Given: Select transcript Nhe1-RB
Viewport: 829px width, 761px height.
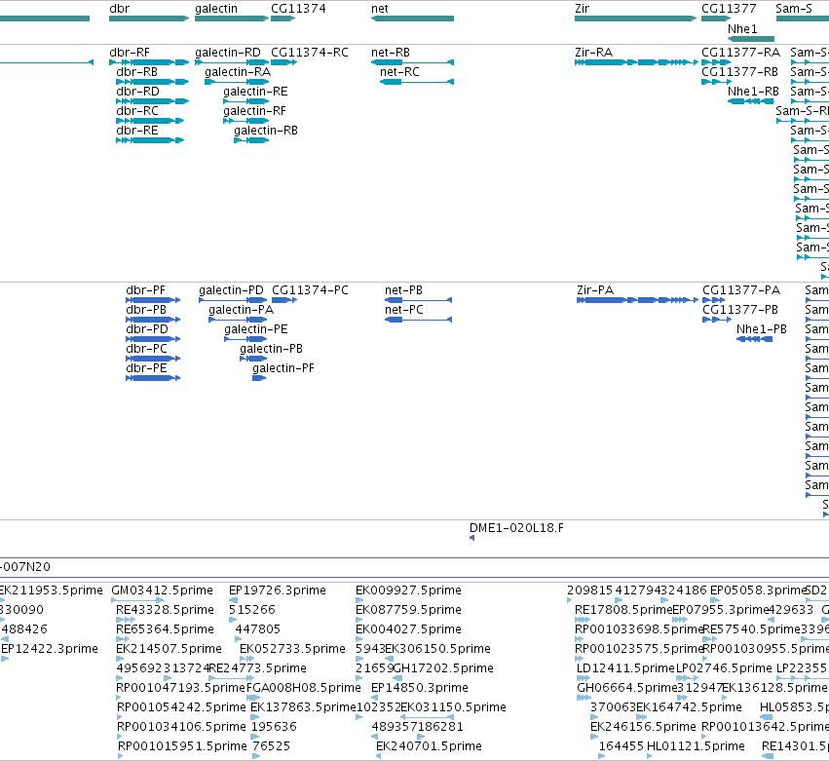Looking at the screenshot, I should click(753, 92).
